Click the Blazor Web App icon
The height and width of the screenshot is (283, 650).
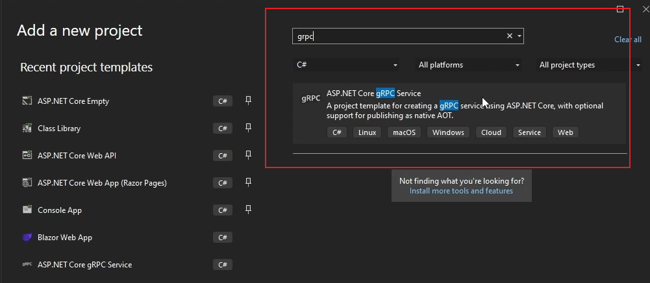(27, 237)
